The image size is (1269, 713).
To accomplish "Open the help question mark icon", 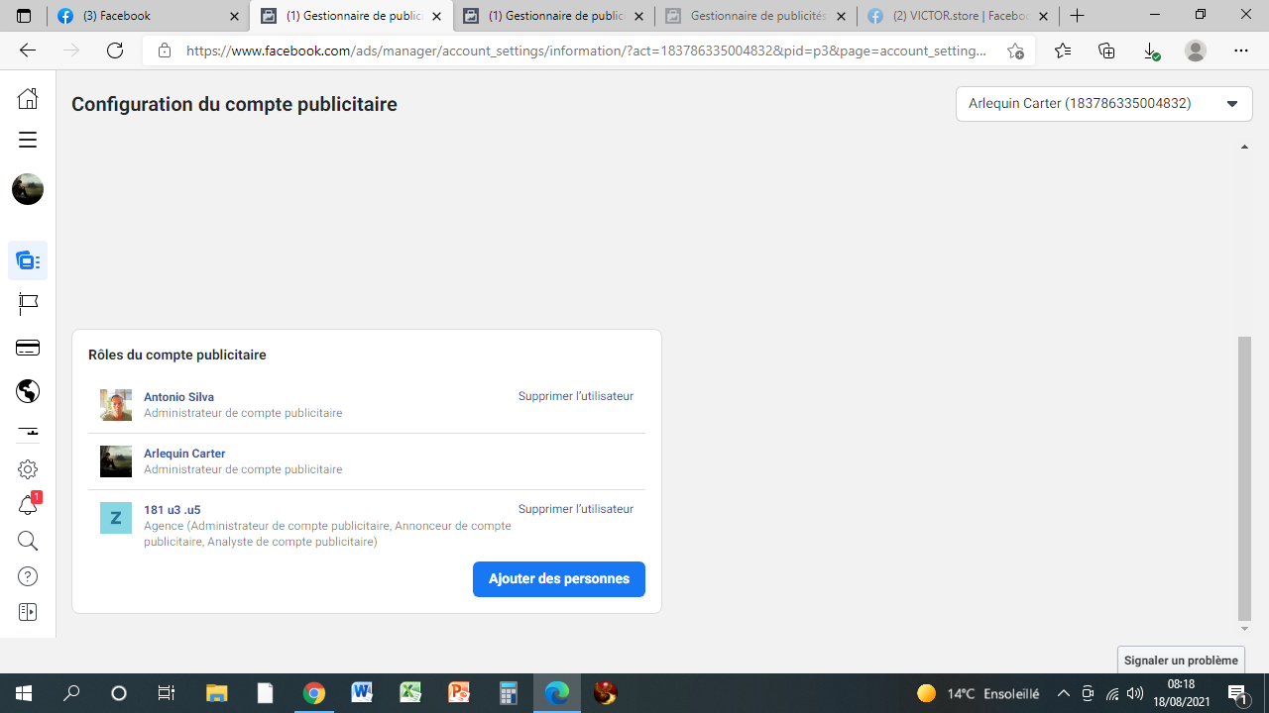I will click(28, 576).
